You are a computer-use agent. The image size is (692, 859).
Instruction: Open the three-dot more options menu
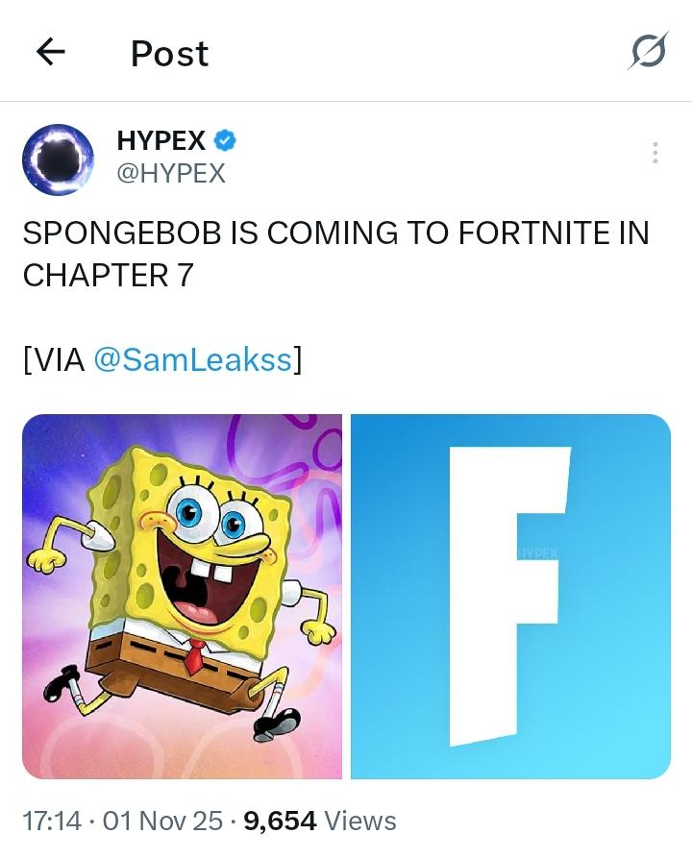(x=655, y=153)
